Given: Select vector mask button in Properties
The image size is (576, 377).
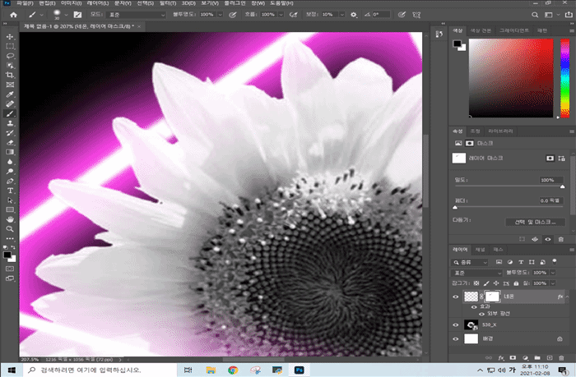Looking at the screenshot, I should 561,159.
